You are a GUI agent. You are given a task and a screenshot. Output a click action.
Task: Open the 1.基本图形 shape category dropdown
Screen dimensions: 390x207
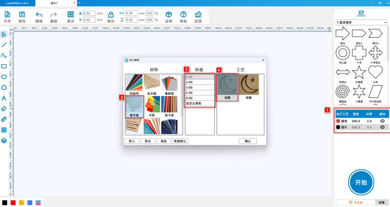361,22
